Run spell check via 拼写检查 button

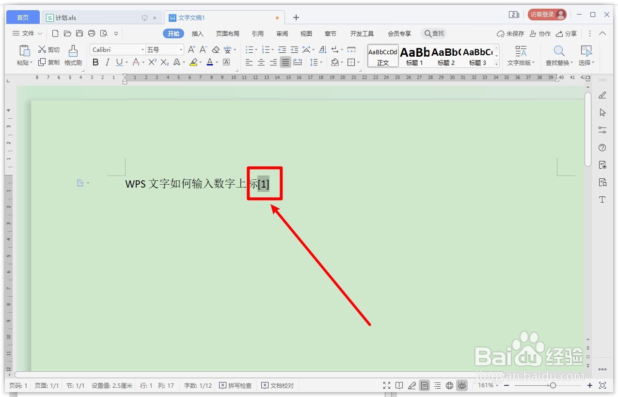(x=236, y=385)
